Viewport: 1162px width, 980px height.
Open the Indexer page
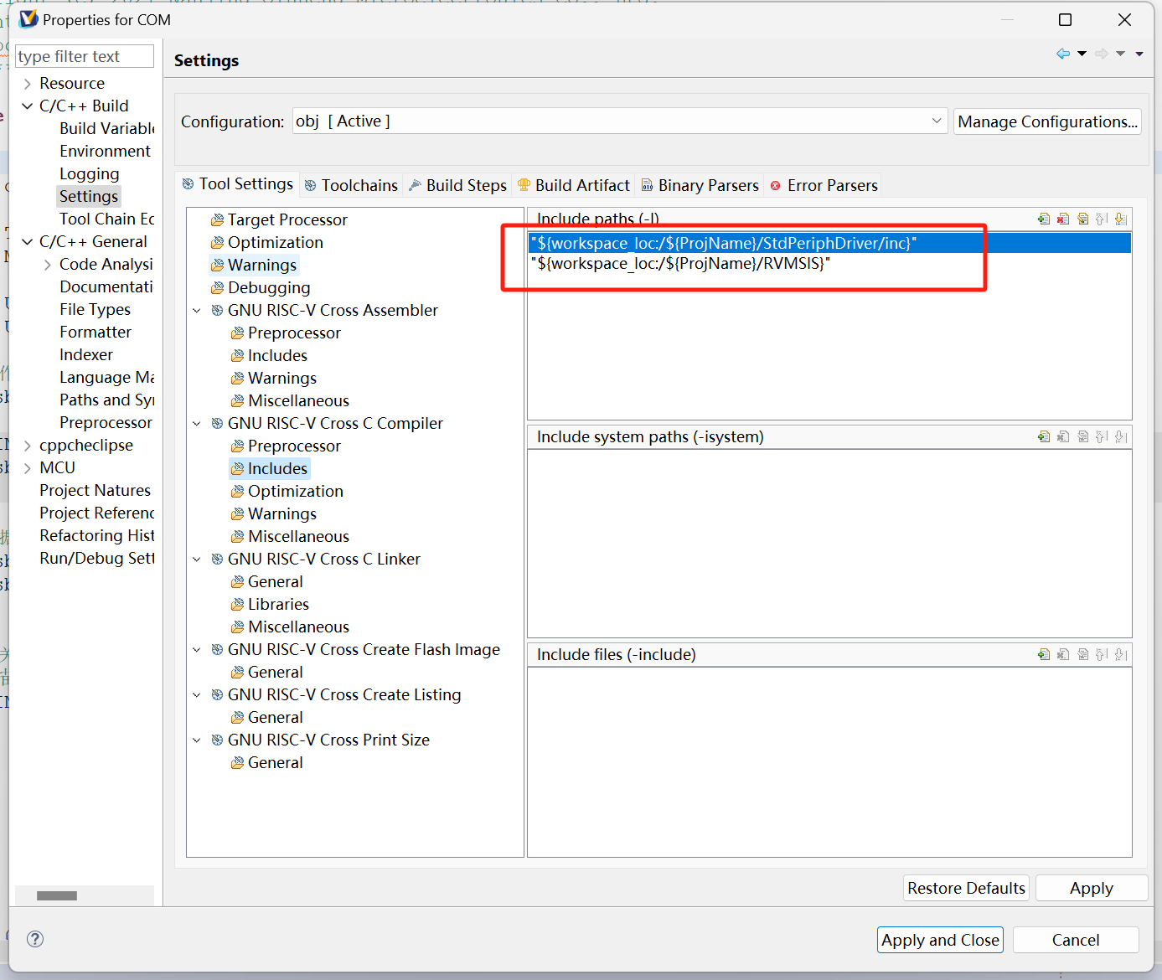[85, 354]
